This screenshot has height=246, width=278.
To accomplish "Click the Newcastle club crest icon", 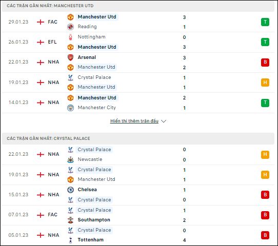I will (x=70, y=159).
